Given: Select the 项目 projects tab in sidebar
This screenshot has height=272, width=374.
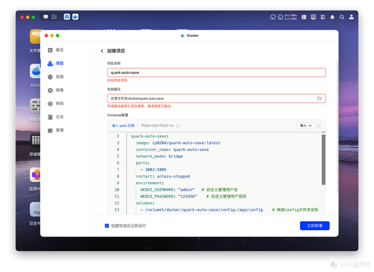Looking at the screenshot, I should coord(59,63).
